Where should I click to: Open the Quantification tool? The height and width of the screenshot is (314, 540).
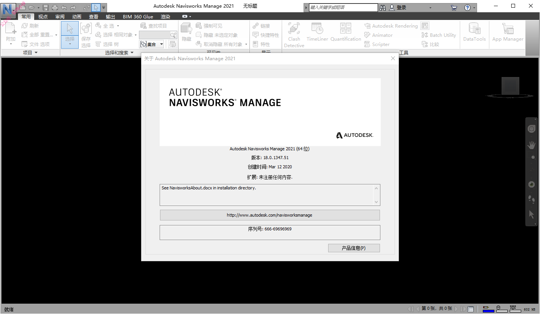[345, 33]
